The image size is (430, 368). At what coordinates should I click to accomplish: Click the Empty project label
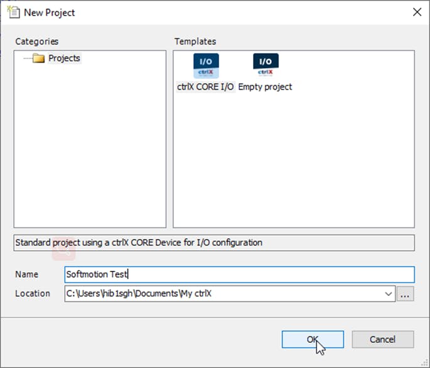point(265,87)
